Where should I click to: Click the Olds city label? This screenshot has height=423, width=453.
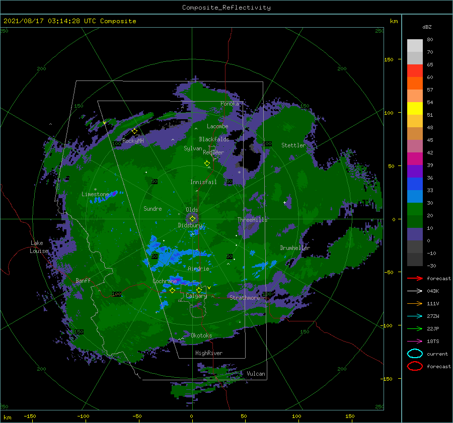point(192,210)
